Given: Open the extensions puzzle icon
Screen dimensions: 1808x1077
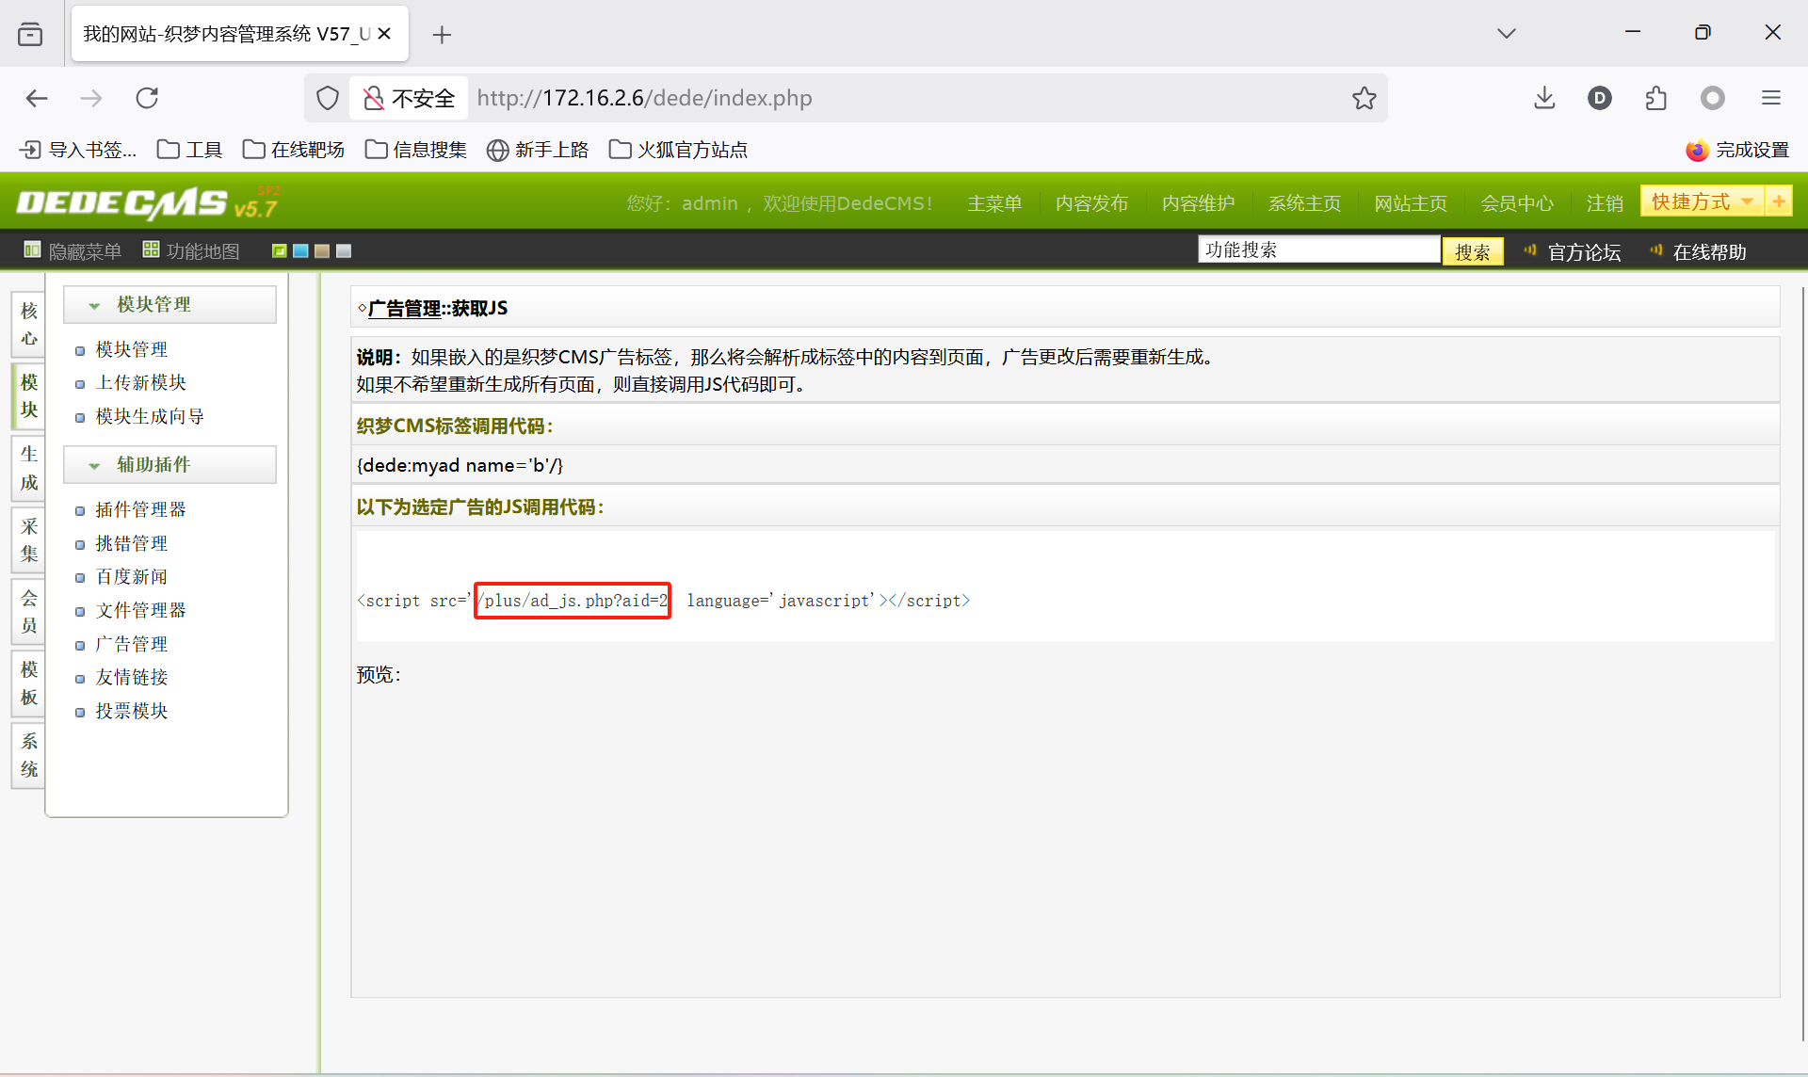Looking at the screenshot, I should click(1656, 98).
